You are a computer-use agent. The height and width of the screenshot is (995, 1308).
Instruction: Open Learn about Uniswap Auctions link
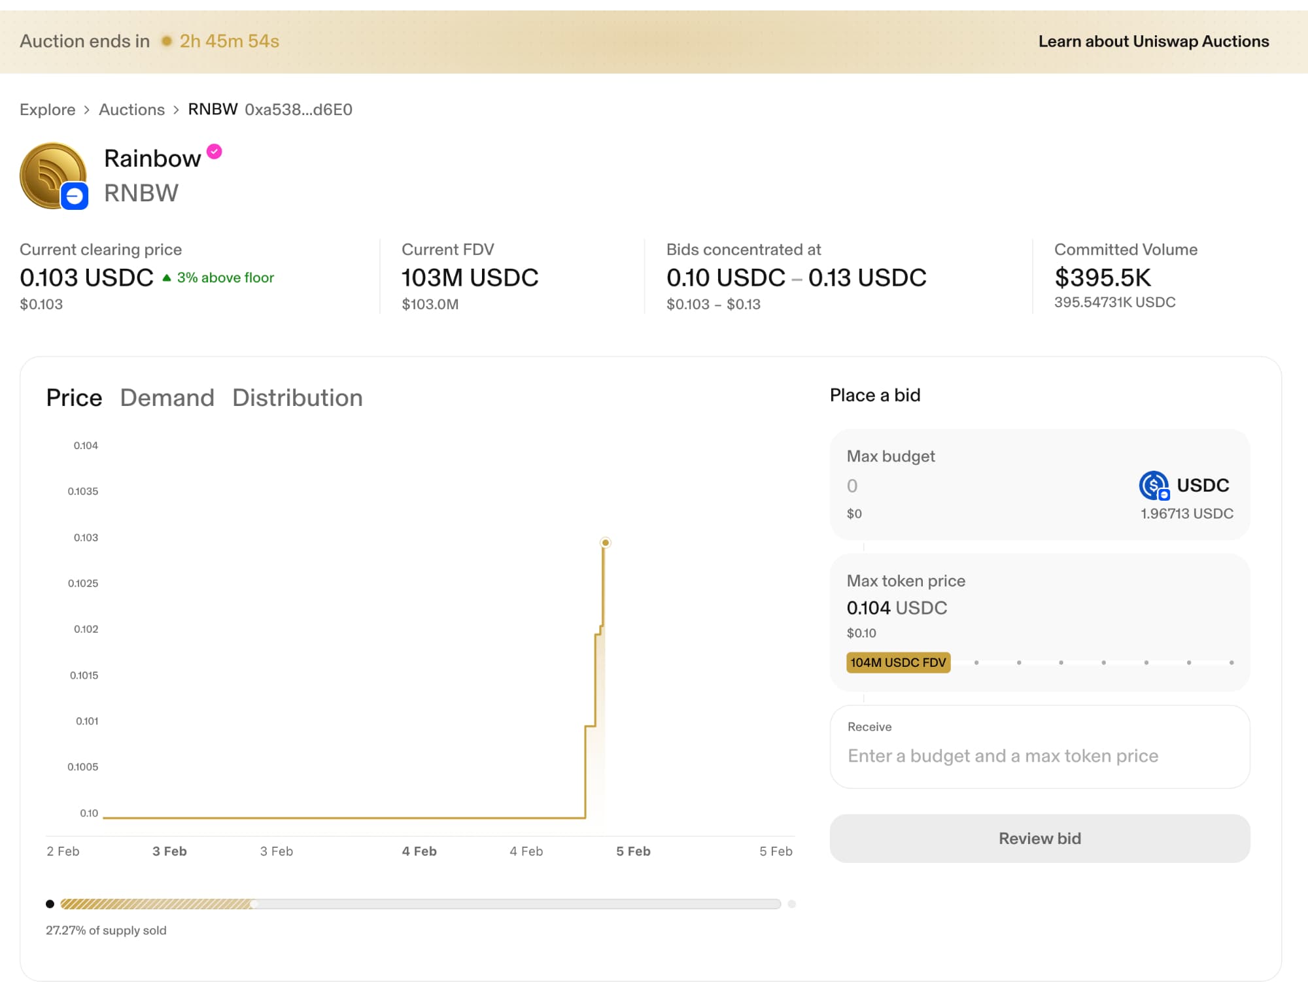tap(1153, 41)
